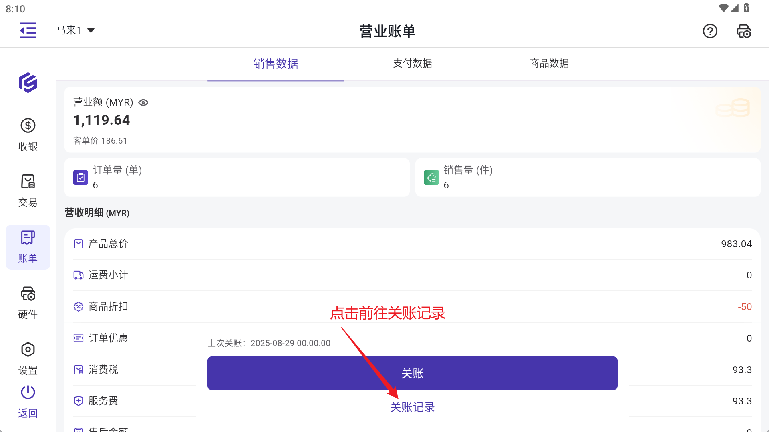Open the 关账记录 link
Viewport: 769px width, 432px height.
coord(412,407)
